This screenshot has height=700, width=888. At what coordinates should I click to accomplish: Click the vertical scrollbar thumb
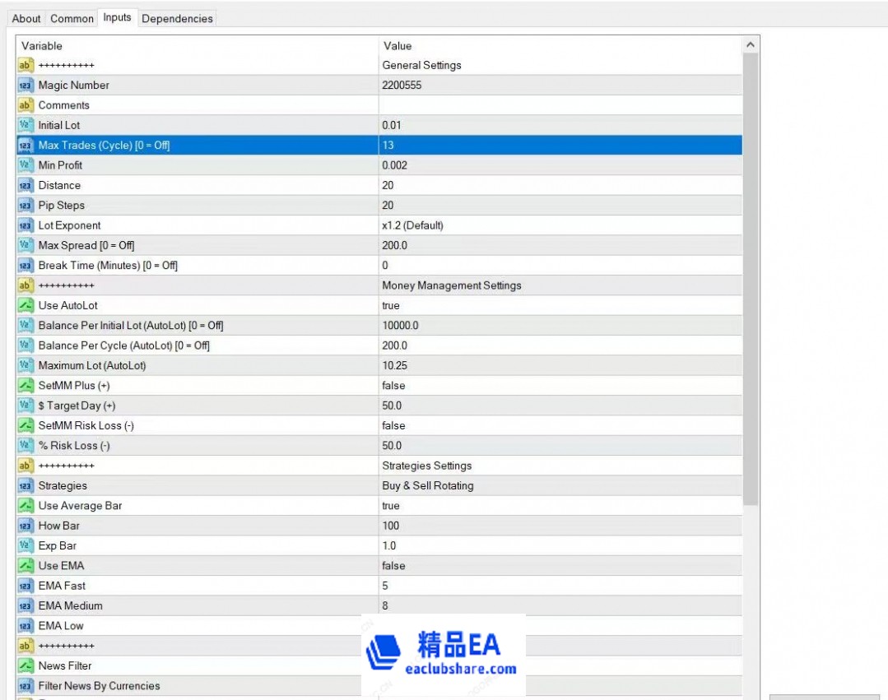[750, 280]
